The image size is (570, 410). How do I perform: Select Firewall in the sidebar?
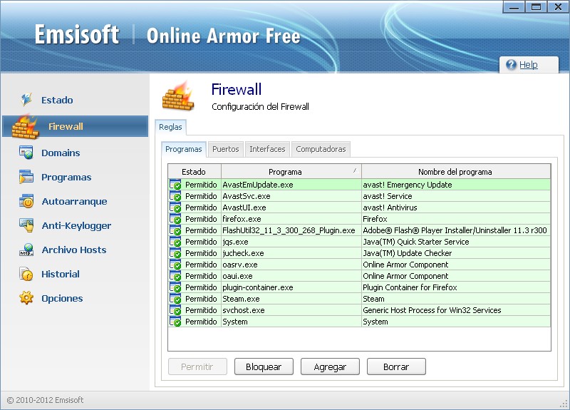coord(76,126)
